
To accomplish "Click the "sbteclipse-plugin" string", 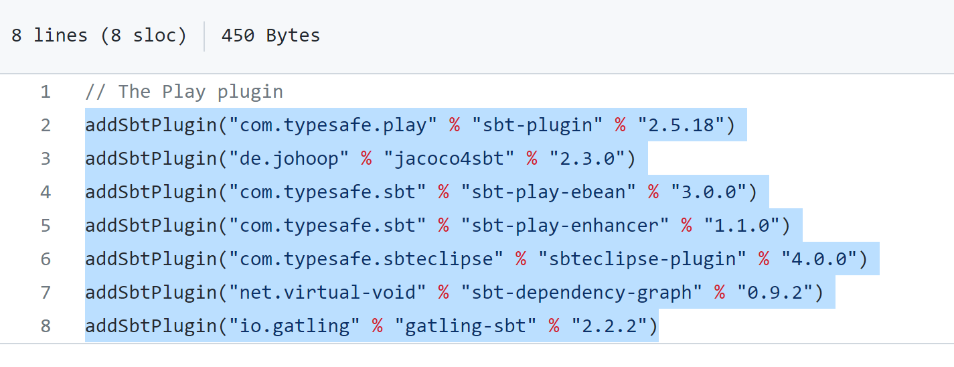I will (637, 259).
